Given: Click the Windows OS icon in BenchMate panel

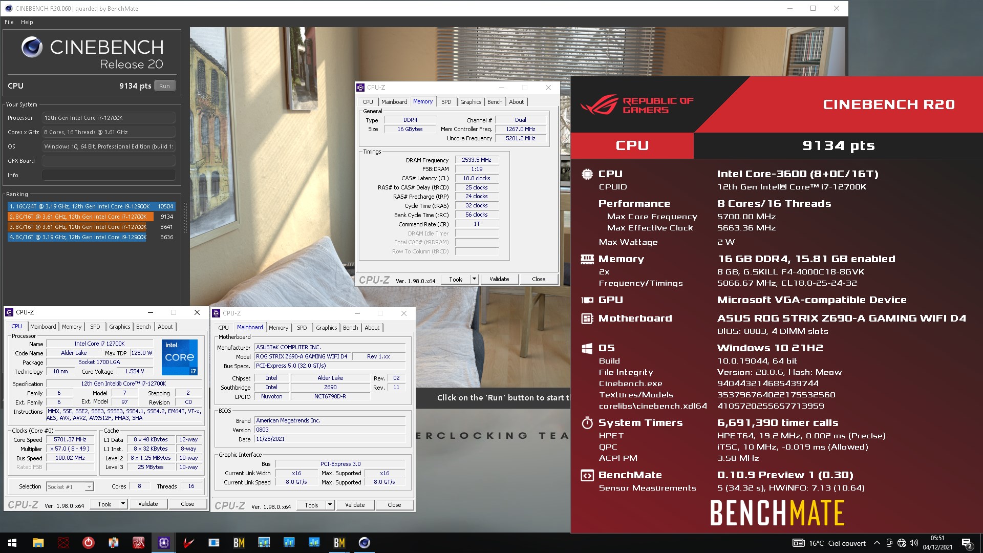Looking at the screenshot, I should (587, 348).
